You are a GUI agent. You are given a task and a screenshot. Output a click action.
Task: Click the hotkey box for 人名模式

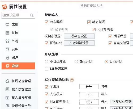pyautogui.click(x=89, y=95)
